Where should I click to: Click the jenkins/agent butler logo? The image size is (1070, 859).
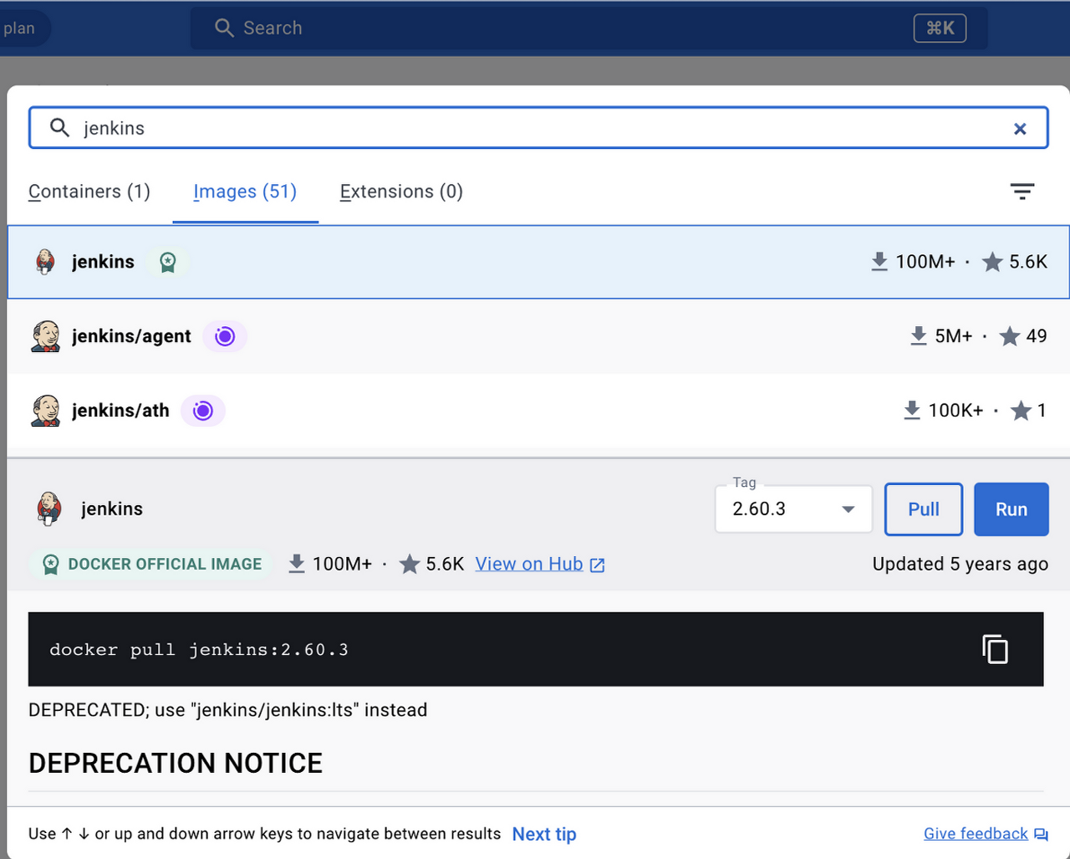tap(45, 336)
